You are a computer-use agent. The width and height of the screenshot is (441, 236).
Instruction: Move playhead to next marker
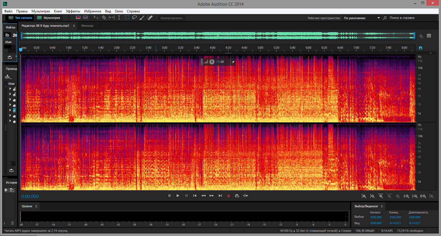click(x=220, y=196)
